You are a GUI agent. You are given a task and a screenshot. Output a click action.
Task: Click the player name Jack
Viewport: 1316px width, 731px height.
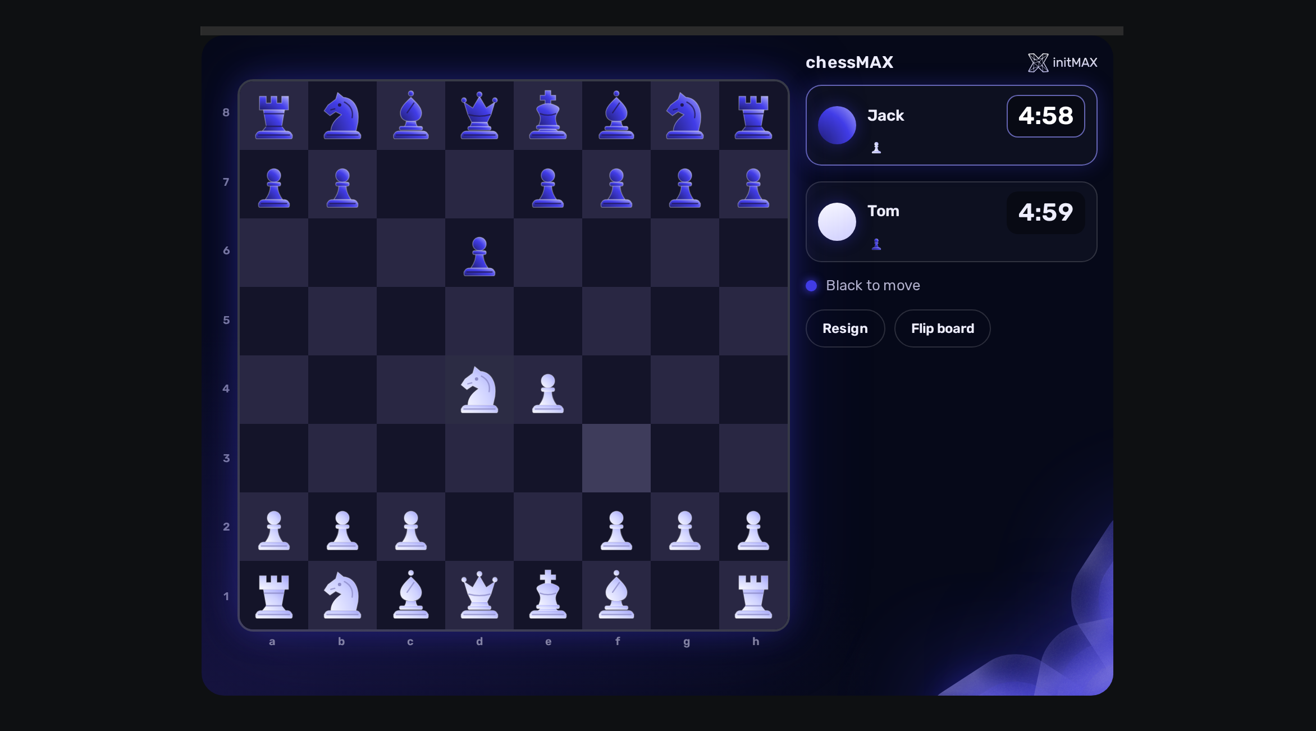885,116
